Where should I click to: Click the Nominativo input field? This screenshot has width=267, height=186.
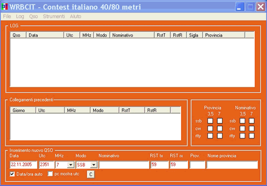tap(124, 165)
